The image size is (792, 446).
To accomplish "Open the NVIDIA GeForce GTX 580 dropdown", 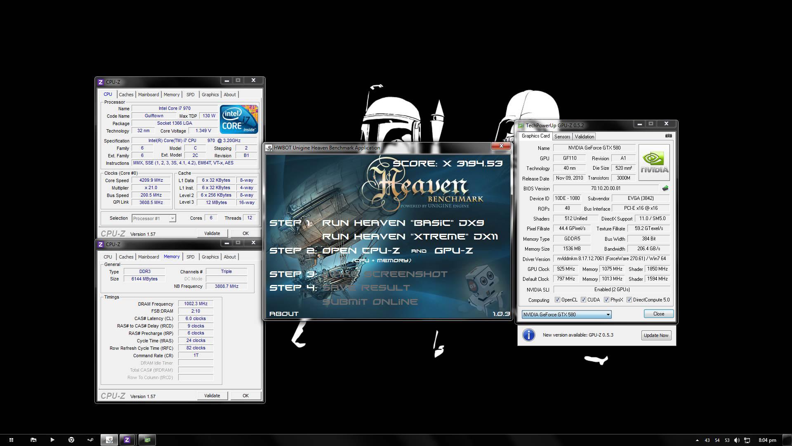I will (x=566, y=315).
